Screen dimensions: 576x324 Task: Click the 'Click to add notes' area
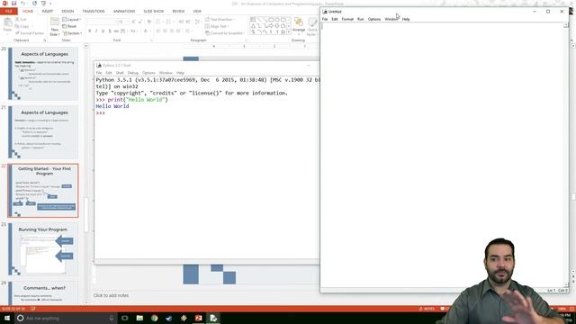click(x=111, y=295)
